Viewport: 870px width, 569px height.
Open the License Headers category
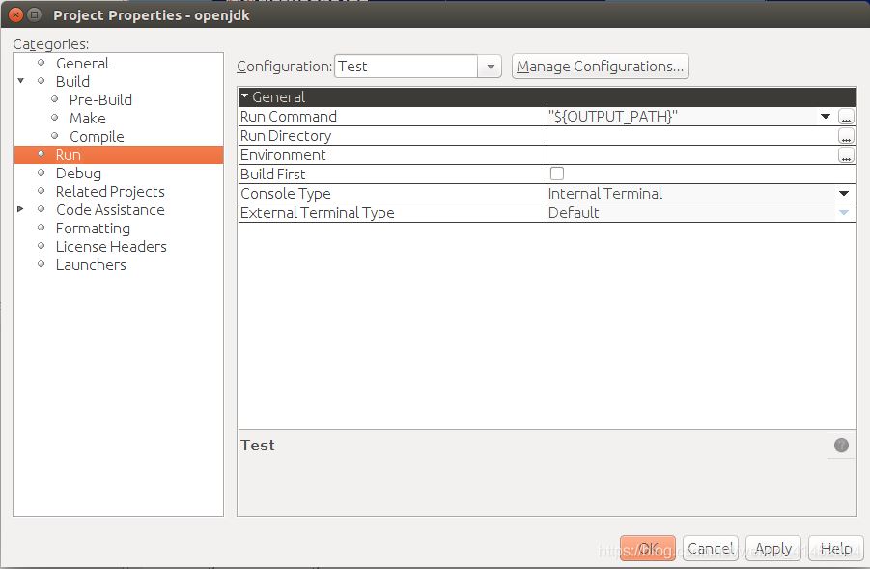[111, 246]
